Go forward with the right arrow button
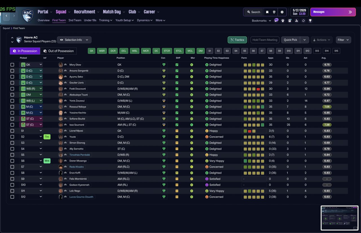The image size is (361, 233). click(14, 16)
